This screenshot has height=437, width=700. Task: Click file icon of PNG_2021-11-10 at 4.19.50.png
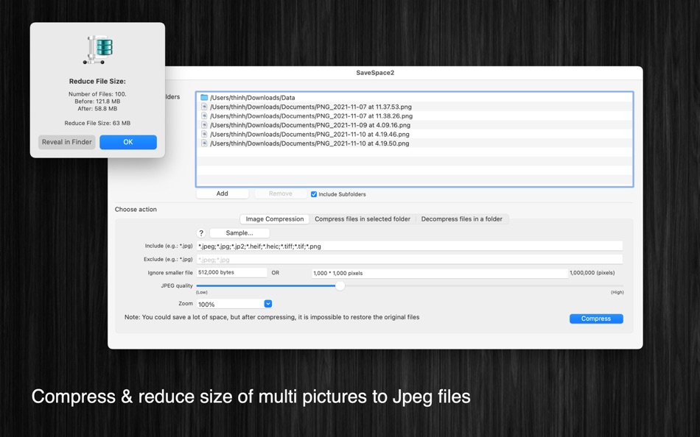pyautogui.click(x=204, y=143)
